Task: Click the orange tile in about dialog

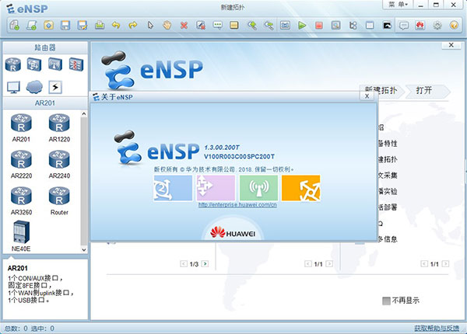Action: click(x=300, y=188)
